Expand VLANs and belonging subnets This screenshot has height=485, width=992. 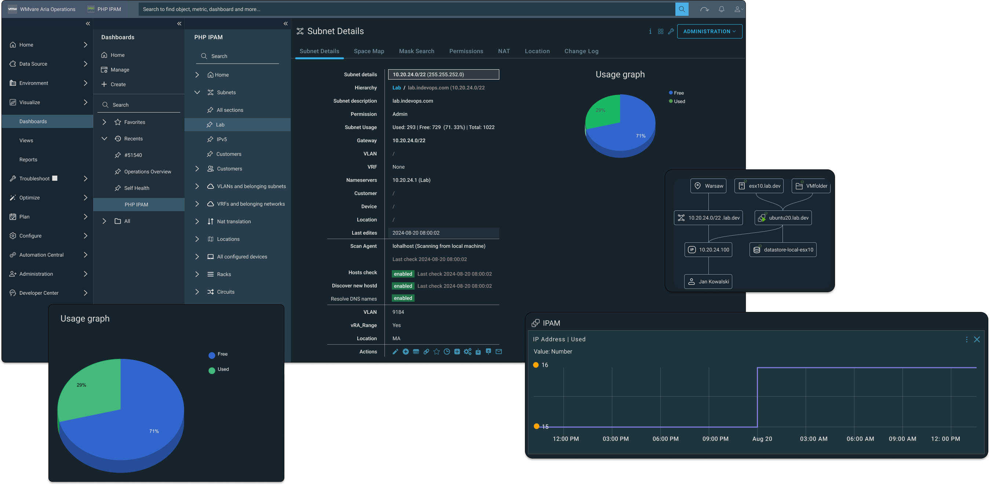tap(197, 186)
